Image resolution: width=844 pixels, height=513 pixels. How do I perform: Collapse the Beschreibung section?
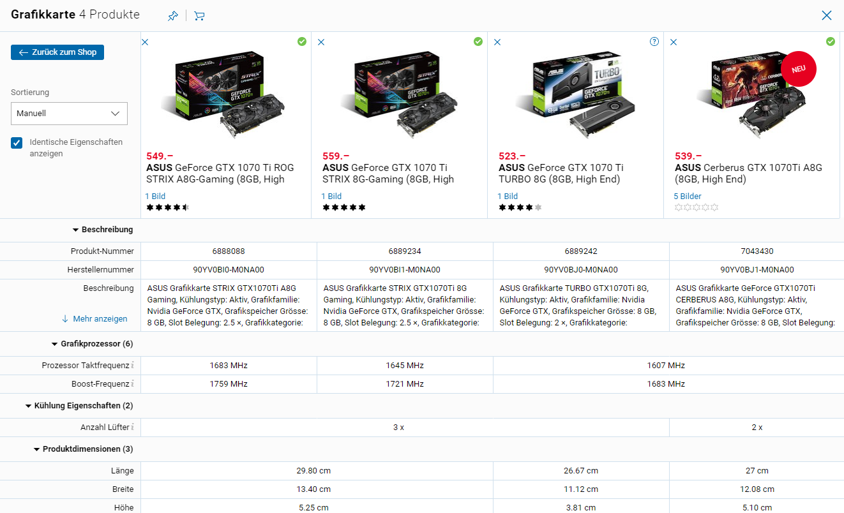click(102, 230)
